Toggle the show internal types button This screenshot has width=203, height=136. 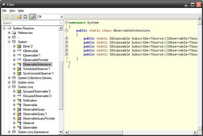[33, 17]
